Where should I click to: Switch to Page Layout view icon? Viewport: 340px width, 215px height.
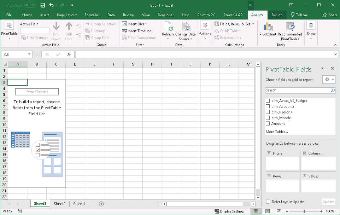point(267,211)
